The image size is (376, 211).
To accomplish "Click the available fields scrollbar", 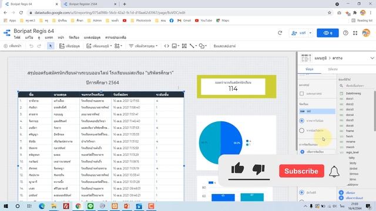I will [375, 110].
